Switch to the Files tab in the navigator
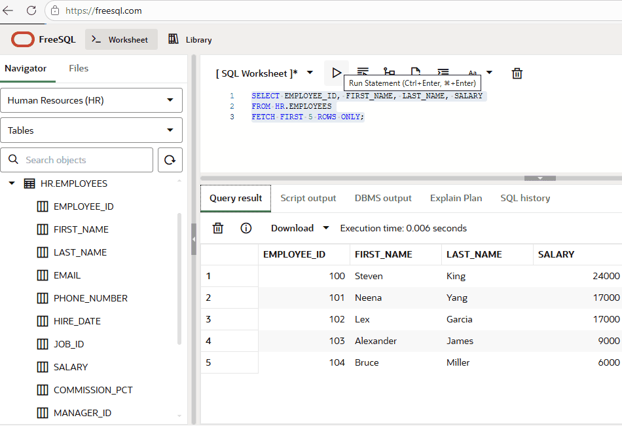This screenshot has height=426, width=622. point(78,68)
